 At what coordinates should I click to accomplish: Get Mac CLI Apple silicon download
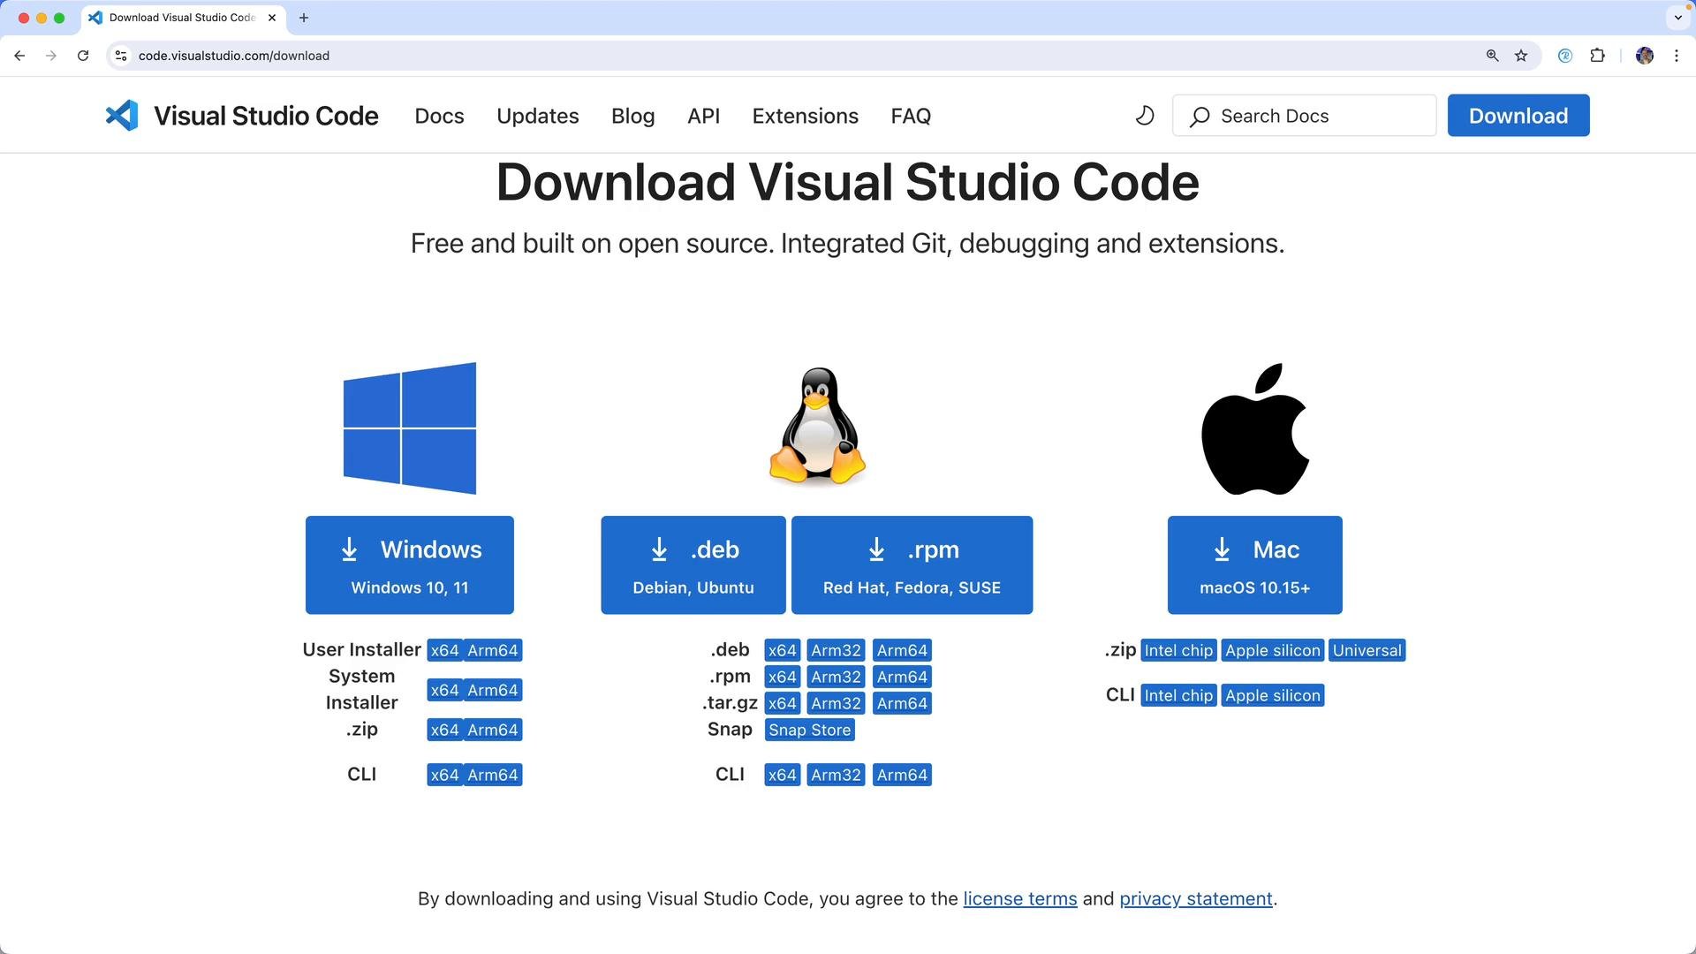1273,695
